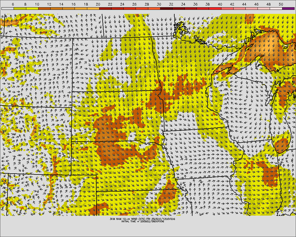Image resolution: width=296 pixels, height=237 pixels.
Task: Select the legend label "42"
Action: coord(232,4)
